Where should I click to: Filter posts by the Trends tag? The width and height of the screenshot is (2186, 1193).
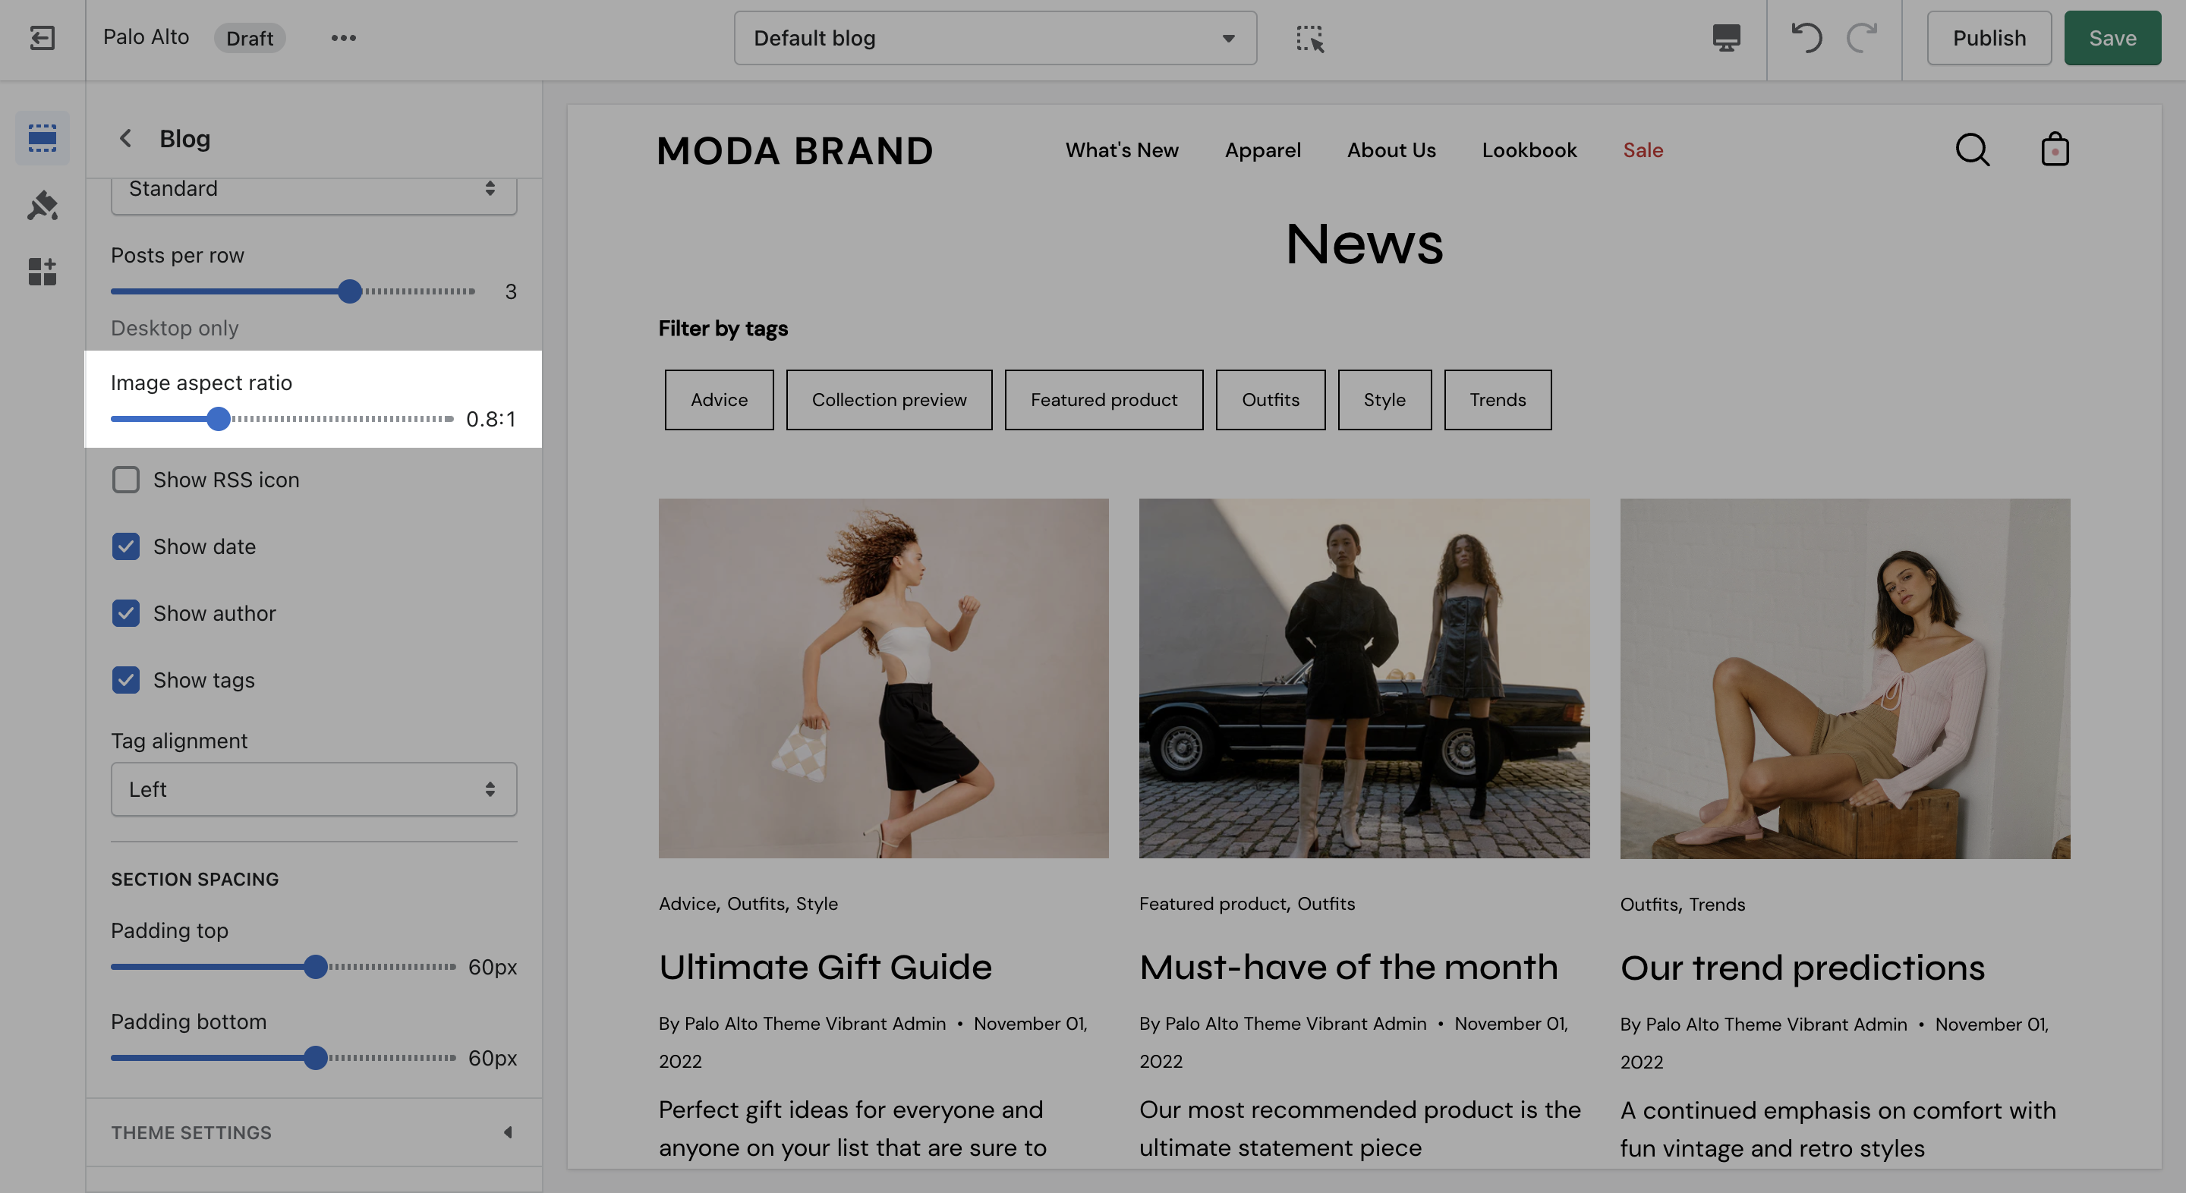tap(1497, 400)
